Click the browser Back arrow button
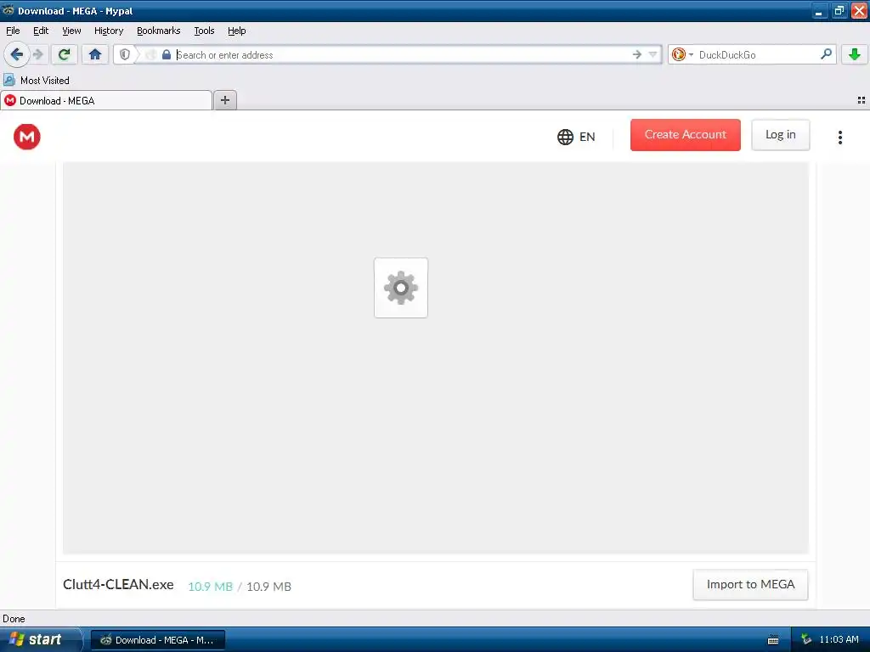This screenshot has width=870, height=652. point(17,54)
